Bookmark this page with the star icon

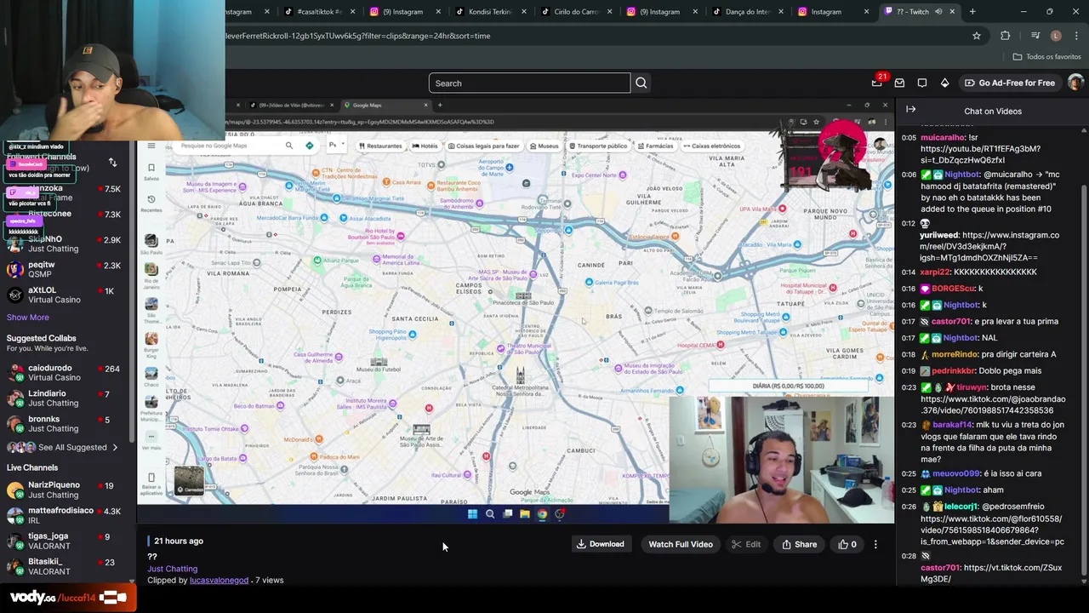tap(977, 36)
